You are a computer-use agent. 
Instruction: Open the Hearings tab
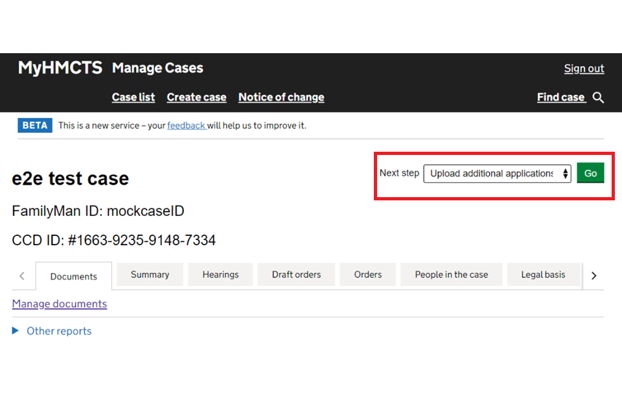point(220,275)
